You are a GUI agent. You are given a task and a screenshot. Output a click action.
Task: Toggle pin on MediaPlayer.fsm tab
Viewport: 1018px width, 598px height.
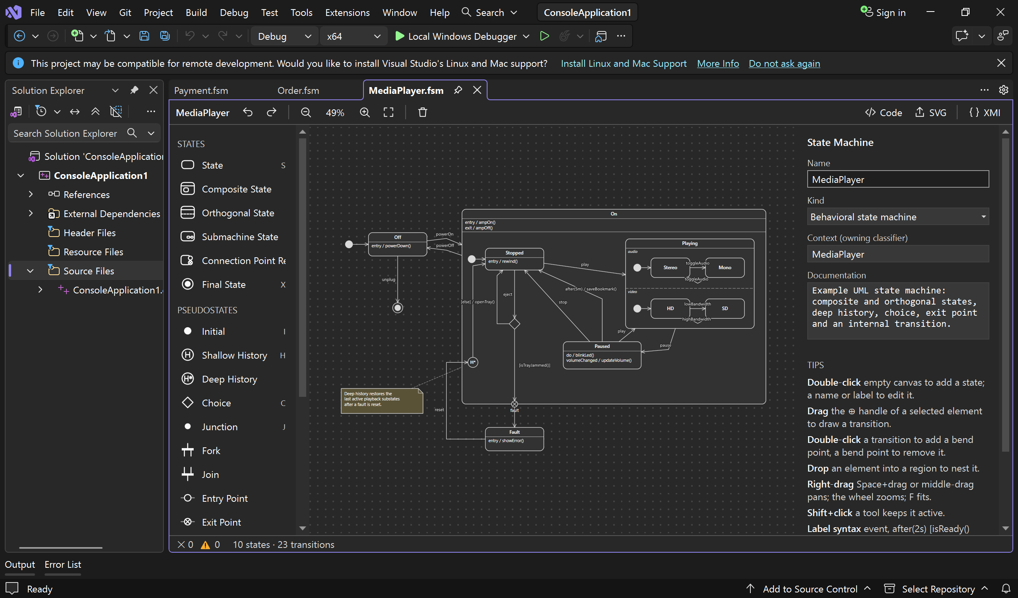[x=458, y=90]
